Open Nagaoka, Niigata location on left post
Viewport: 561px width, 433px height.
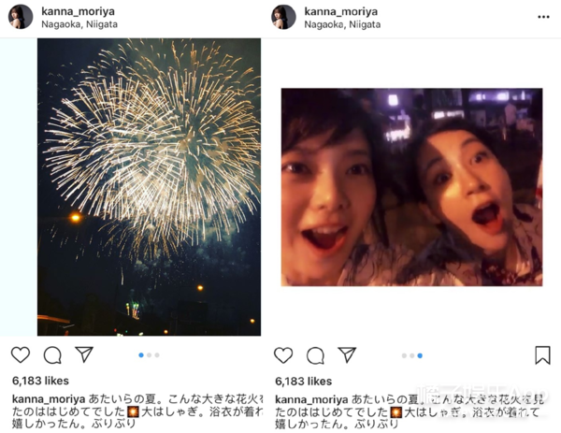click(x=79, y=24)
